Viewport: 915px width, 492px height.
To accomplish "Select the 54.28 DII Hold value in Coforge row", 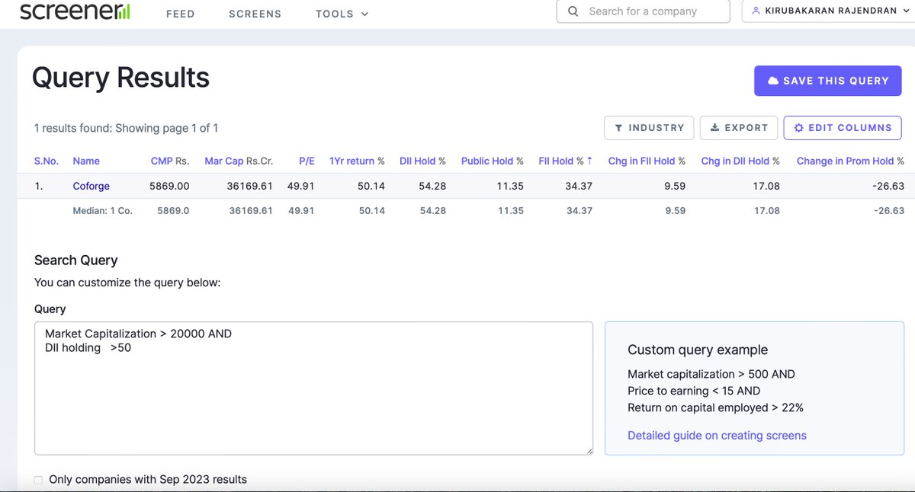I will coord(432,186).
